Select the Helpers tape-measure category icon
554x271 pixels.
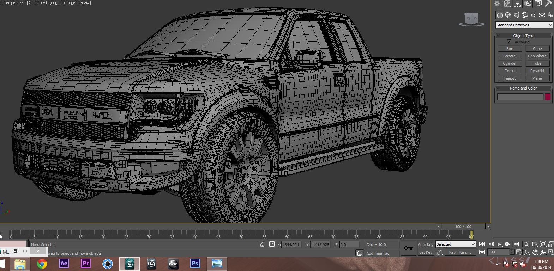coord(534,15)
